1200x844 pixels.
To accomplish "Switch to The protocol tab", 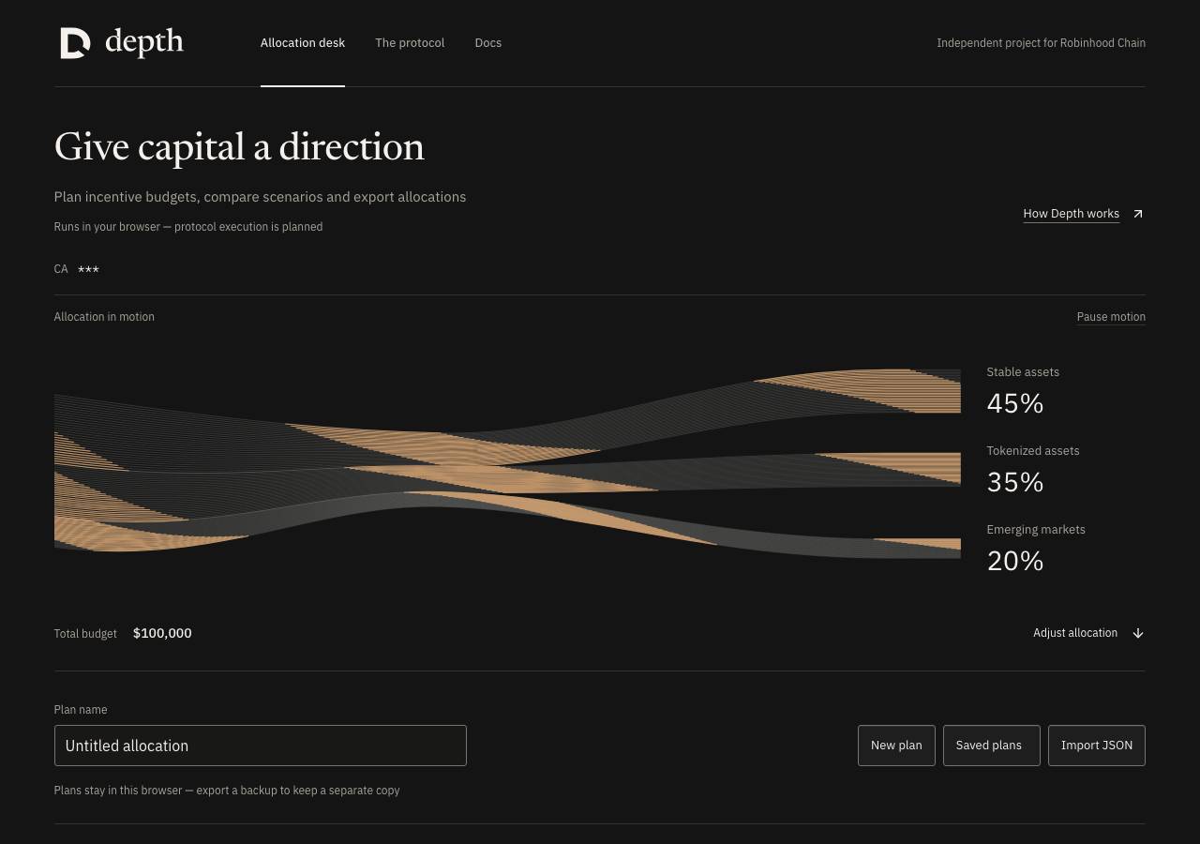I will pyautogui.click(x=410, y=43).
